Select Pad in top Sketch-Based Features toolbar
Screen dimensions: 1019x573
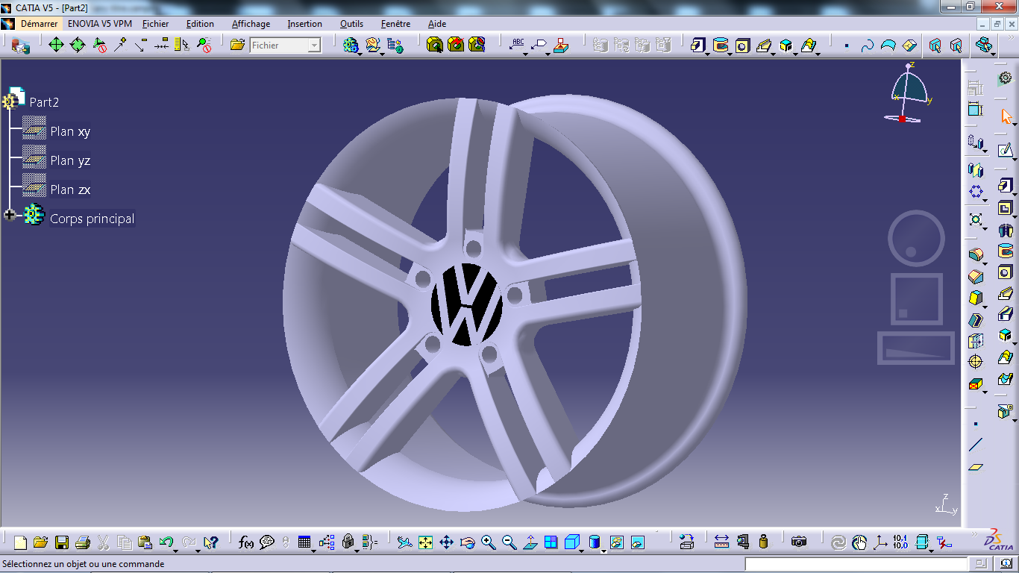pos(697,46)
